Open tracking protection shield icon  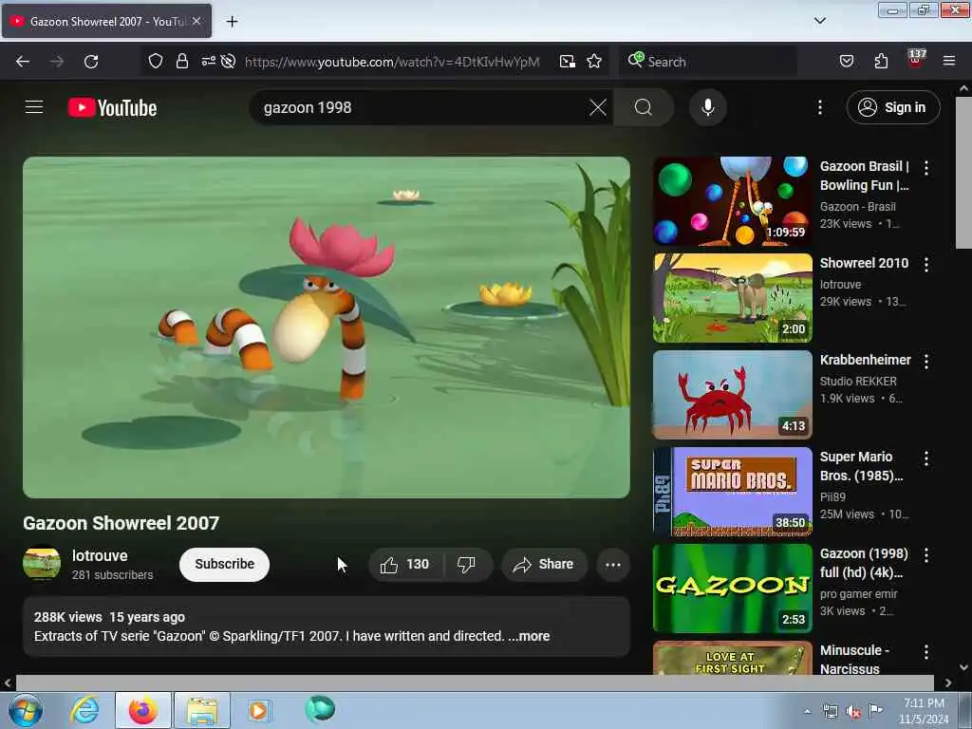[156, 62]
